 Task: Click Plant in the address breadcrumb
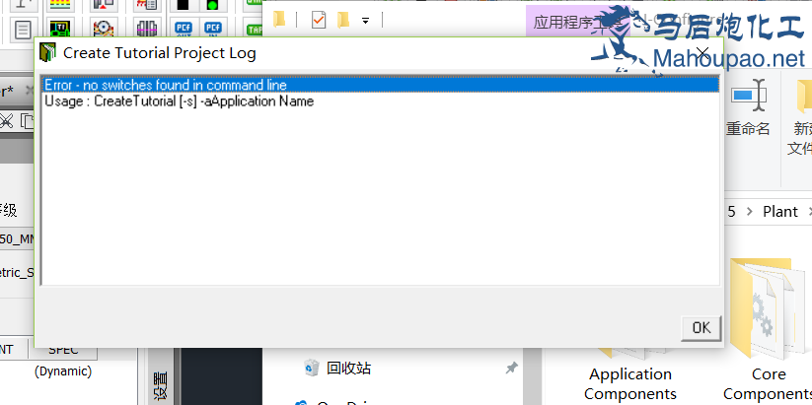[779, 211]
